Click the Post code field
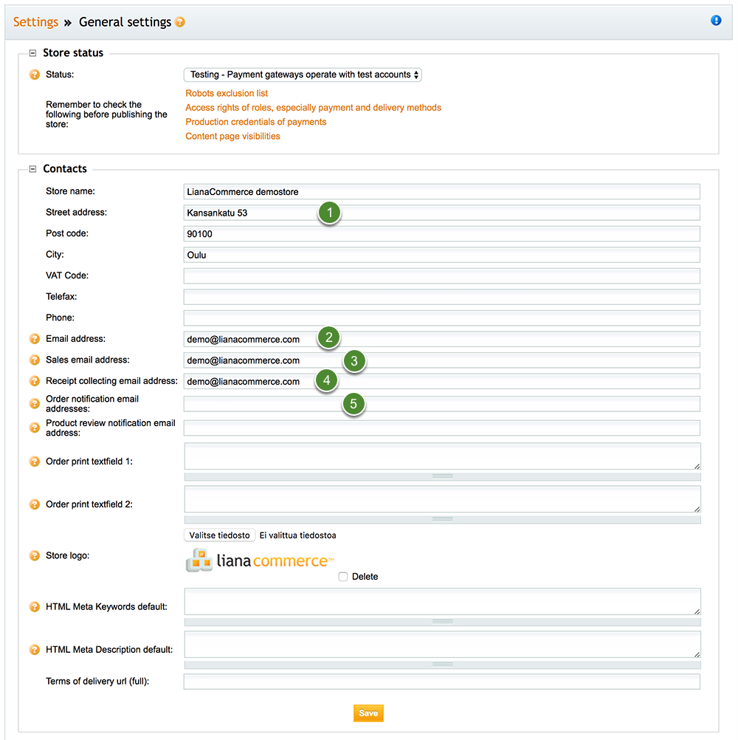This screenshot has width=738, height=740. click(x=442, y=233)
